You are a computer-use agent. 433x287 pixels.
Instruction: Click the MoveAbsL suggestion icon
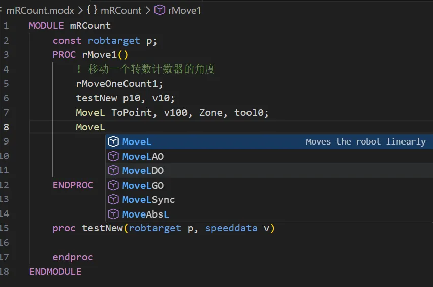(113, 214)
